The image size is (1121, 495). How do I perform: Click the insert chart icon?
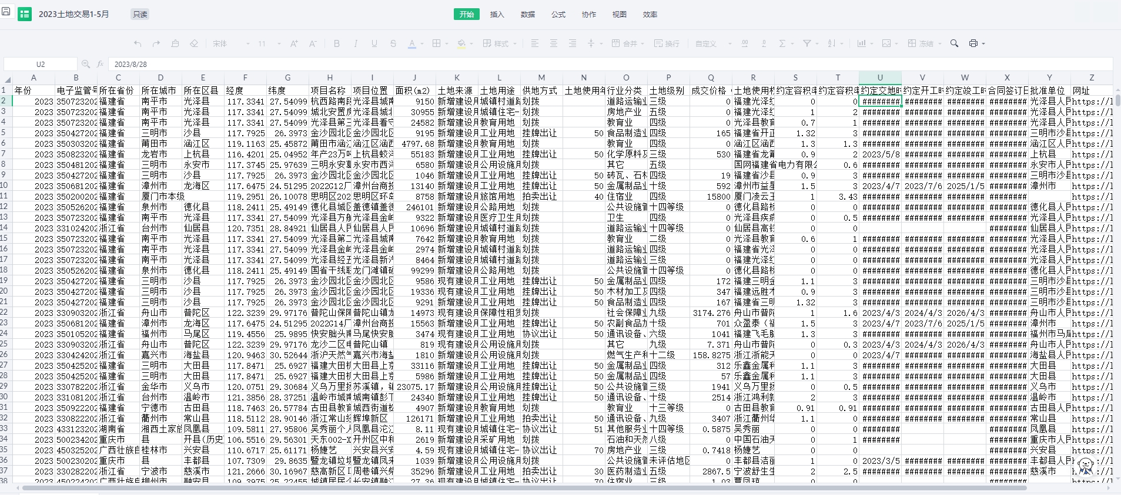pyautogui.click(x=862, y=43)
